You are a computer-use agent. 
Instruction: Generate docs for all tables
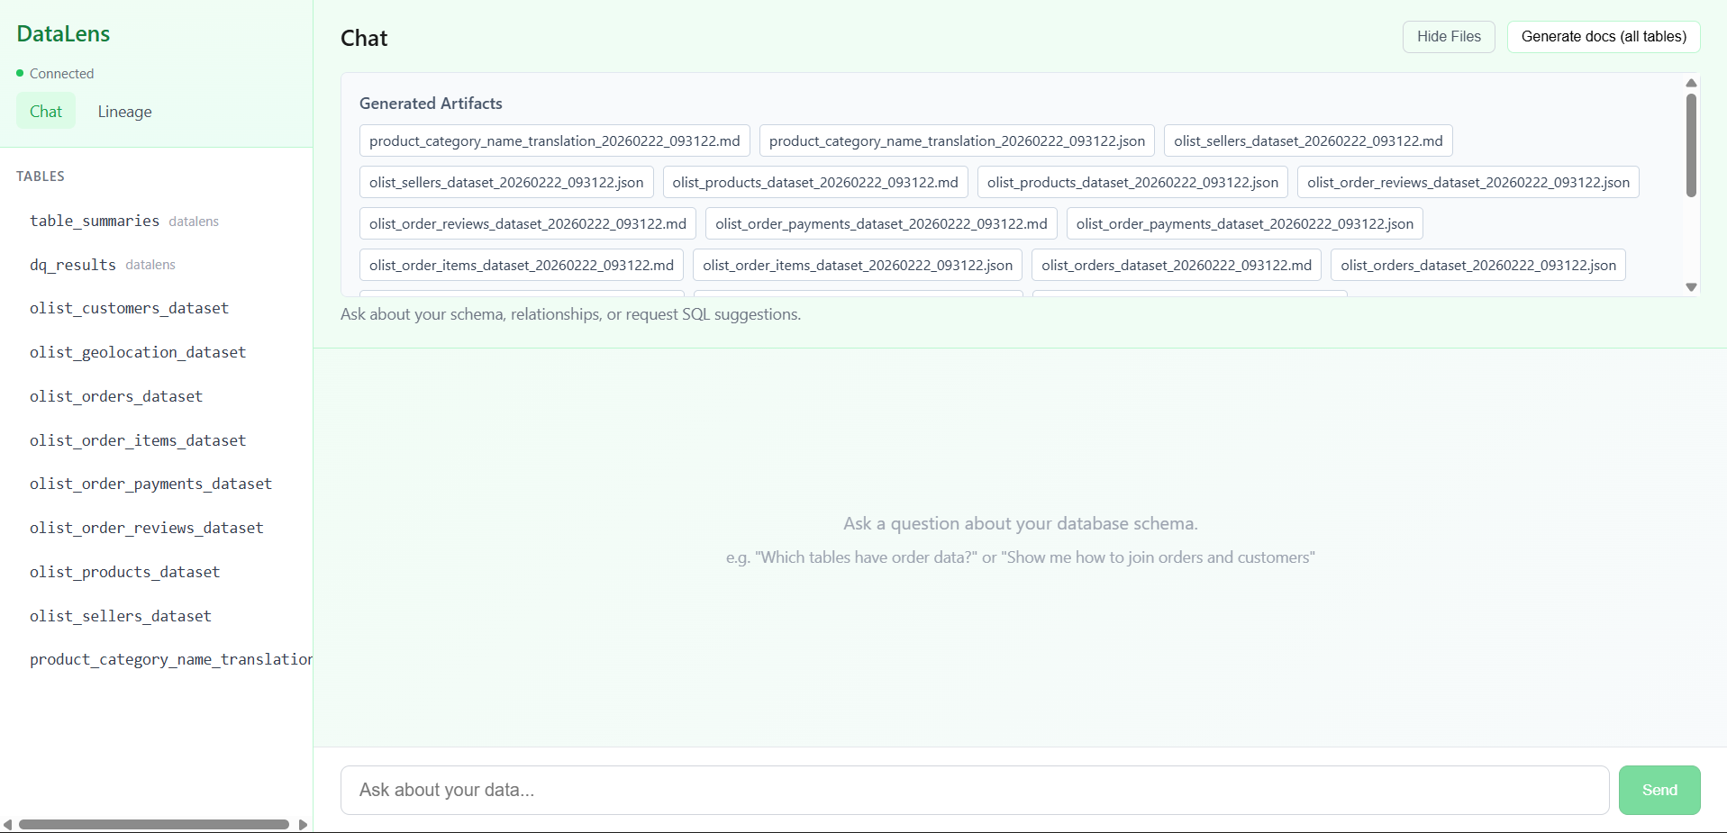[1603, 37]
